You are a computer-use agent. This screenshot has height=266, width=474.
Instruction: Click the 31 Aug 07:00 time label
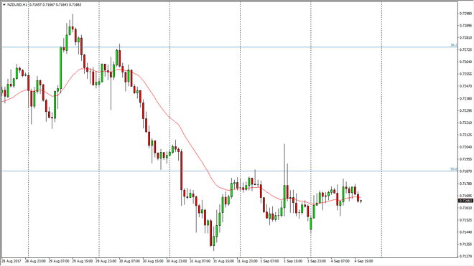pyautogui.click(x=200, y=261)
